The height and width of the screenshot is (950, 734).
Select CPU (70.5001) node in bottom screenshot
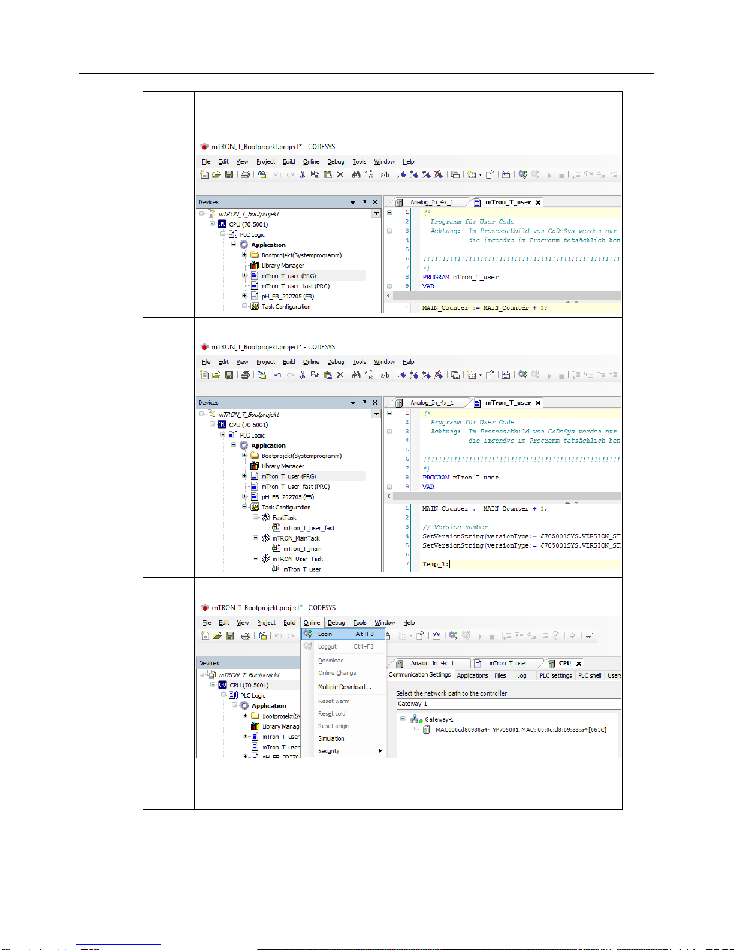(x=249, y=685)
